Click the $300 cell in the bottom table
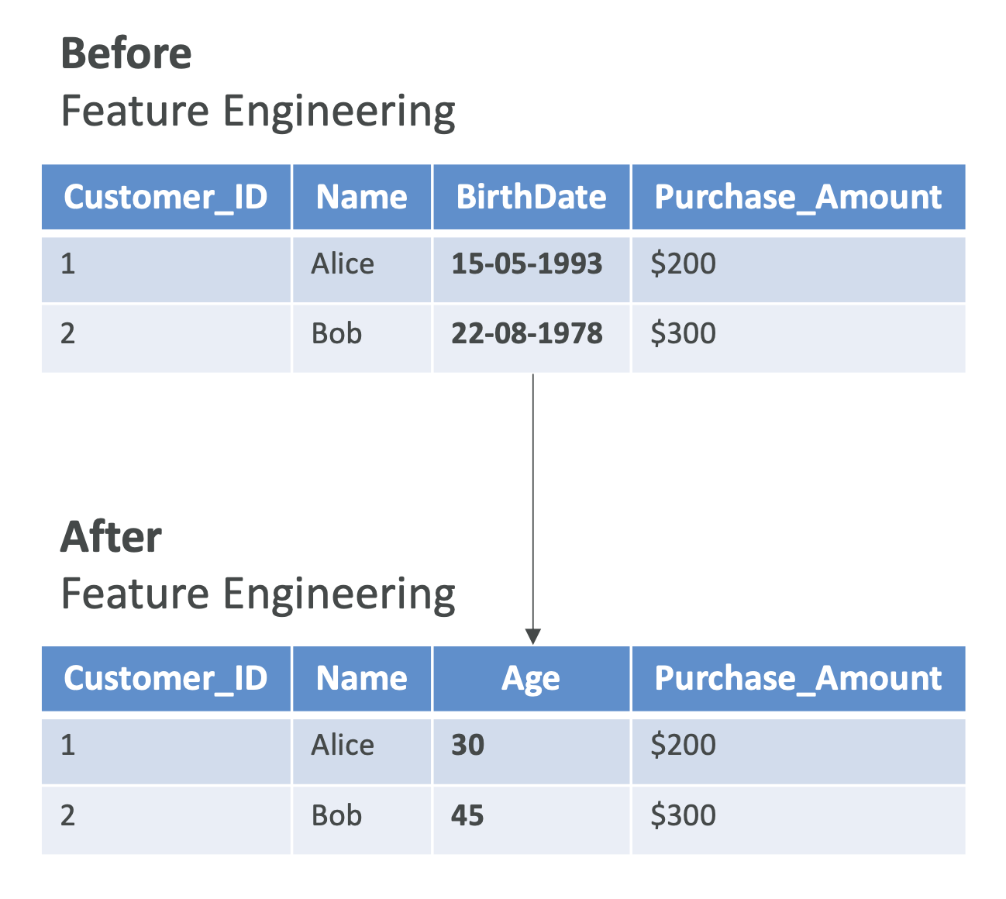Viewport: 1006px width, 899px height. (x=683, y=816)
